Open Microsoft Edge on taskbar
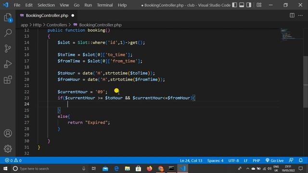This screenshot has width=308, height=173. (x=116, y=169)
